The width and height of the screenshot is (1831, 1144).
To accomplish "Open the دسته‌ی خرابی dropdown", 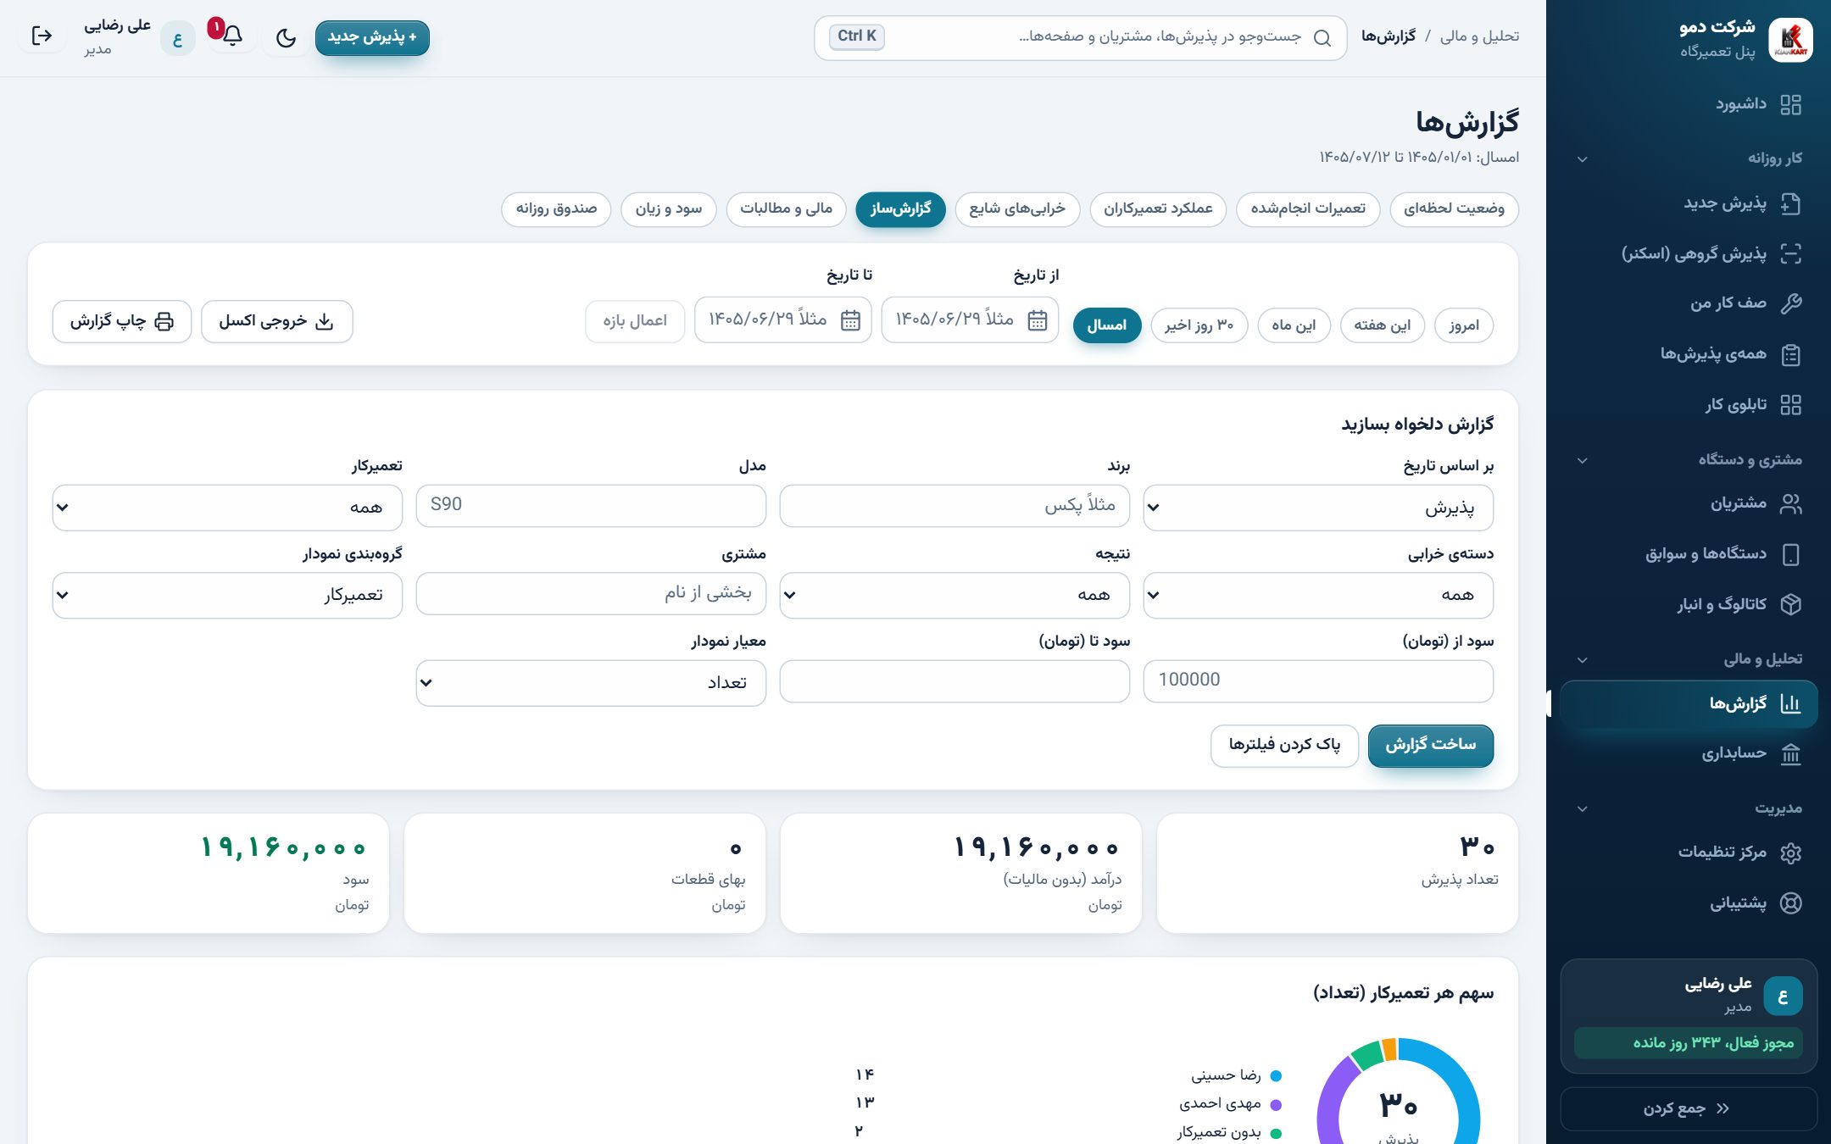I will tap(1318, 595).
